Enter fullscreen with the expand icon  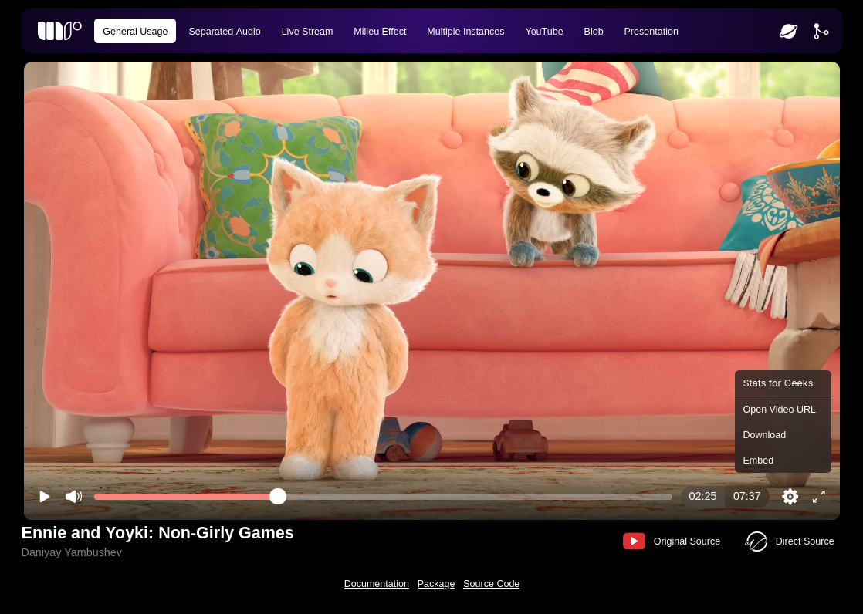point(819,497)
